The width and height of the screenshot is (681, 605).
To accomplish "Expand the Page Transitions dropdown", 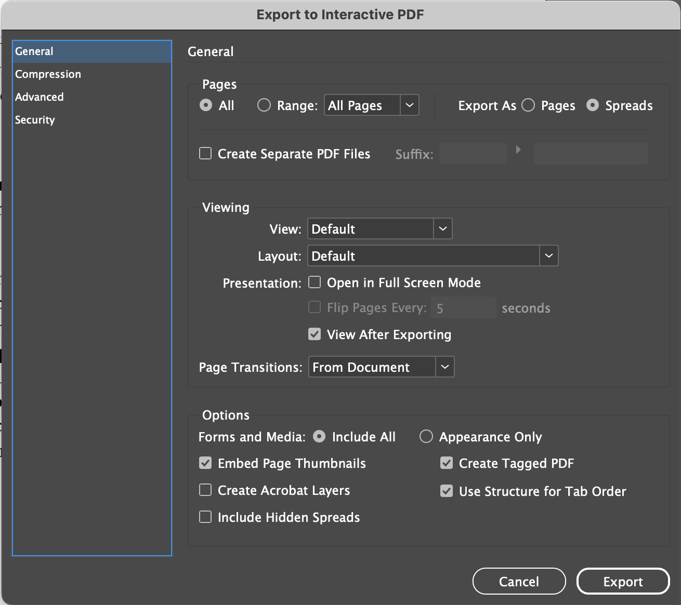I will [x=444, y=367].
